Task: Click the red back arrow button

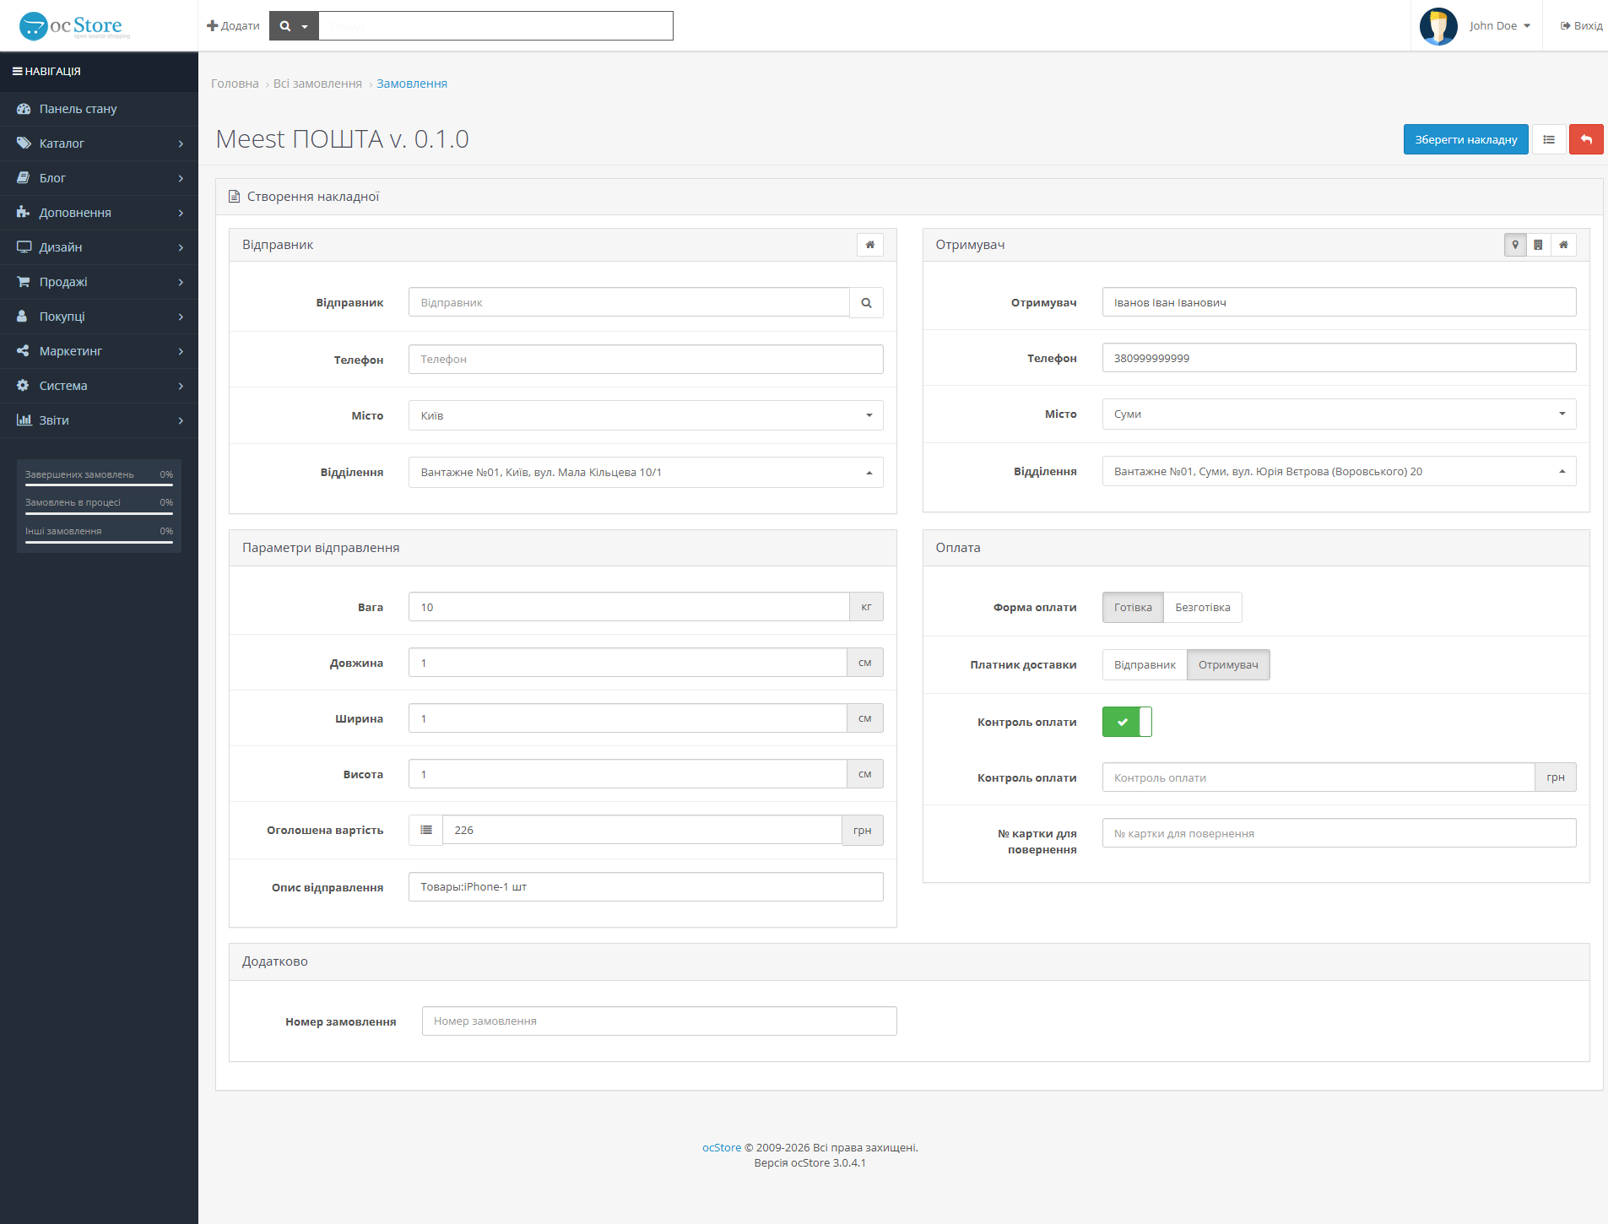Action: tap(1586, 139)
